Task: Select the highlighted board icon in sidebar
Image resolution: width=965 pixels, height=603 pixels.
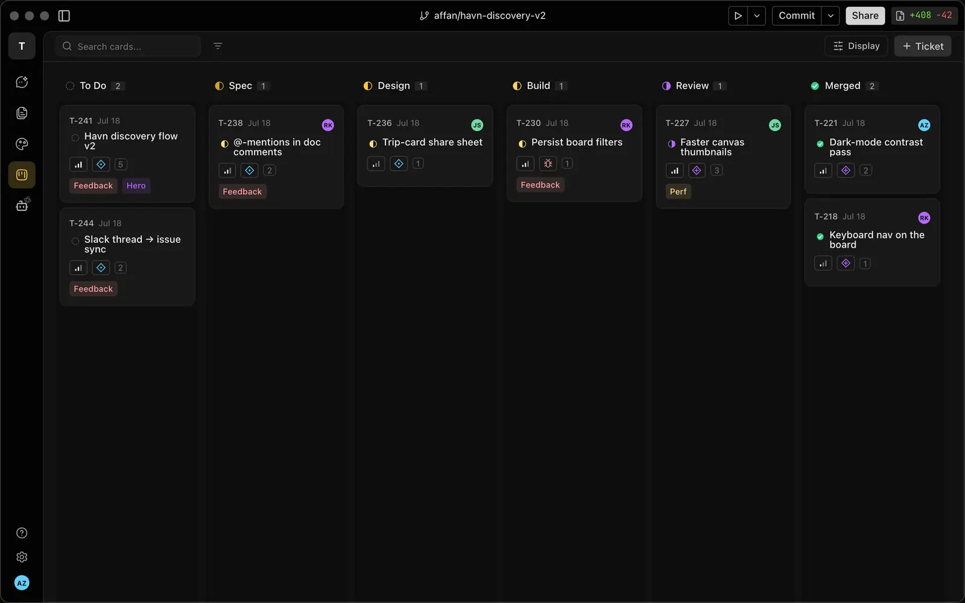Action: 22,175
